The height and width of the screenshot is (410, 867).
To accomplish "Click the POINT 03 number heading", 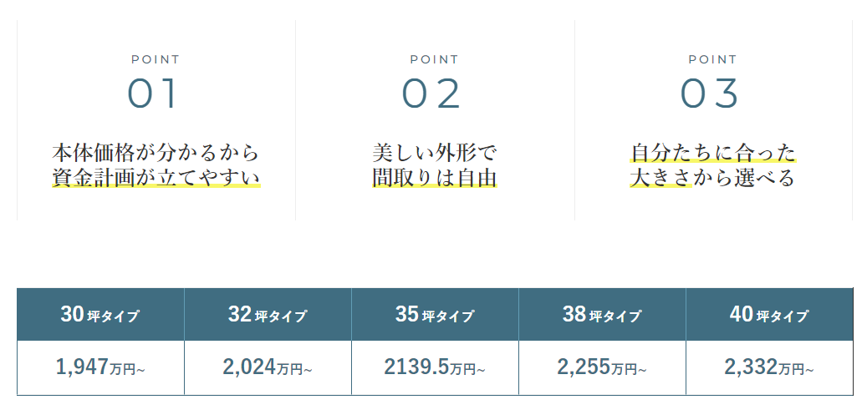I will tap(710, 93).
